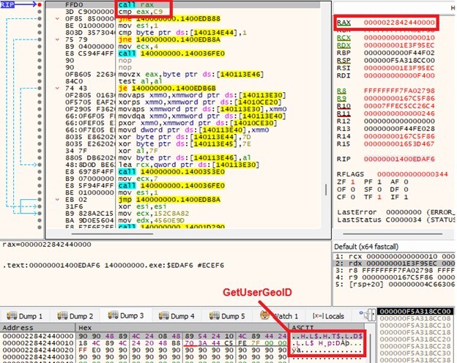Click the LastStatus C0000034 entry
The image size is (457, 363).
(x=397, y=220)
